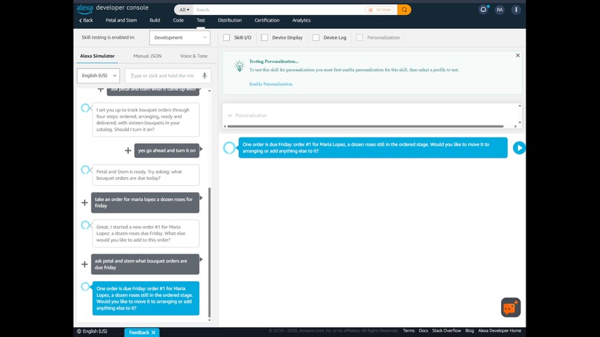This screenshot has width=600, height=337.
Task: Open the All search scope dropdown
Action: (x=184, y=10)
